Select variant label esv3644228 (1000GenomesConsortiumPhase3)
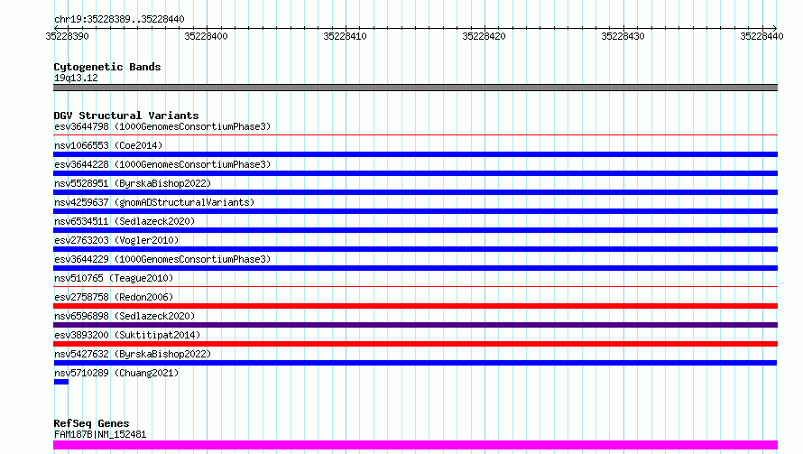 tap(162, 164)
